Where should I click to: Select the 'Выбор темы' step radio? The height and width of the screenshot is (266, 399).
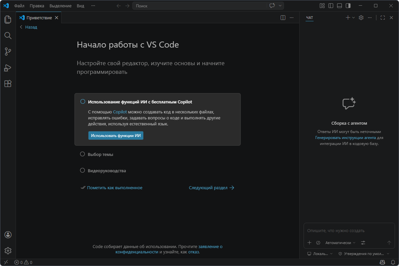click(83, 154)
